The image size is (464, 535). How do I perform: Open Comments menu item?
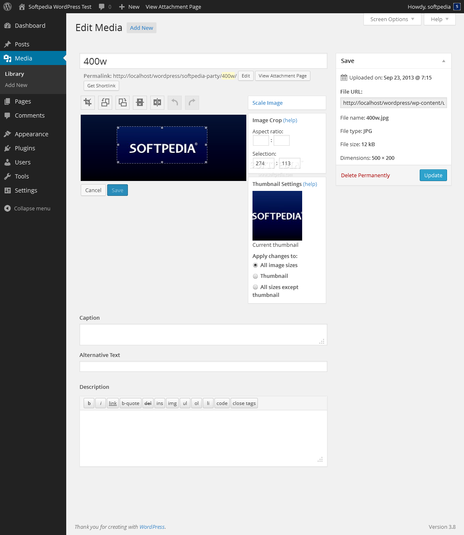pyautogui.click(x=33, y=116)
